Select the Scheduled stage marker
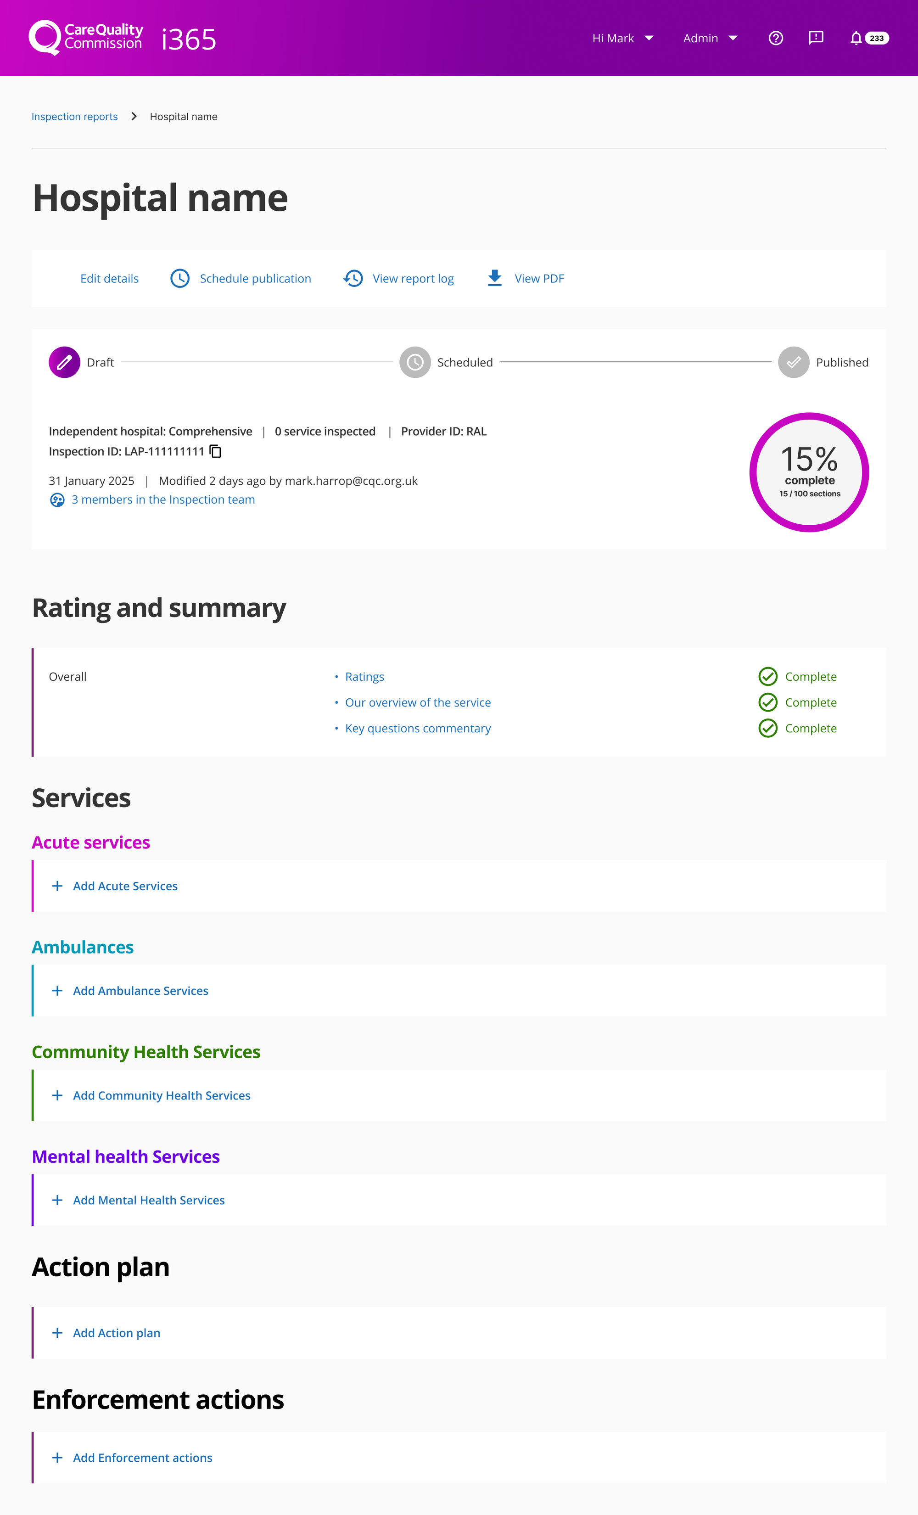The width and height of the screenshot is (918, 1515). [415, 362]
